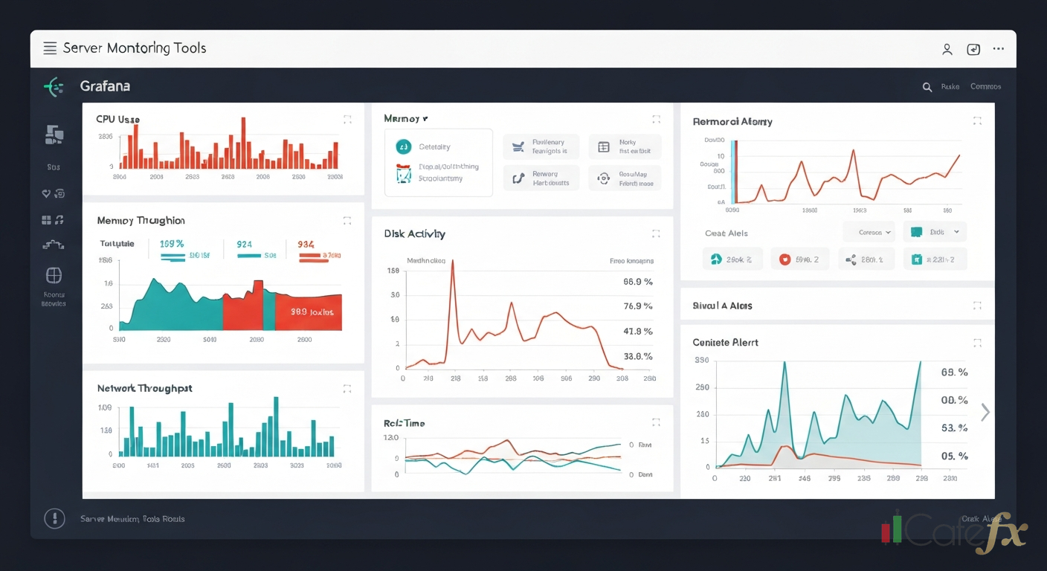Viewport: 1047px width, 571px height.
Task: Click the user profile icon in the header
Action: tap(947, 49)
